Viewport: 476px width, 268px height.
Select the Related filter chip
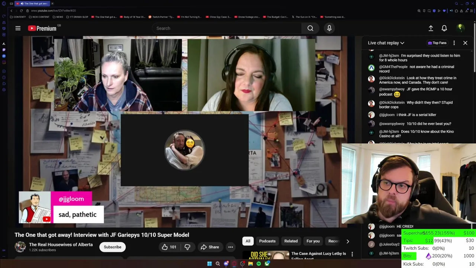(291, 241)
